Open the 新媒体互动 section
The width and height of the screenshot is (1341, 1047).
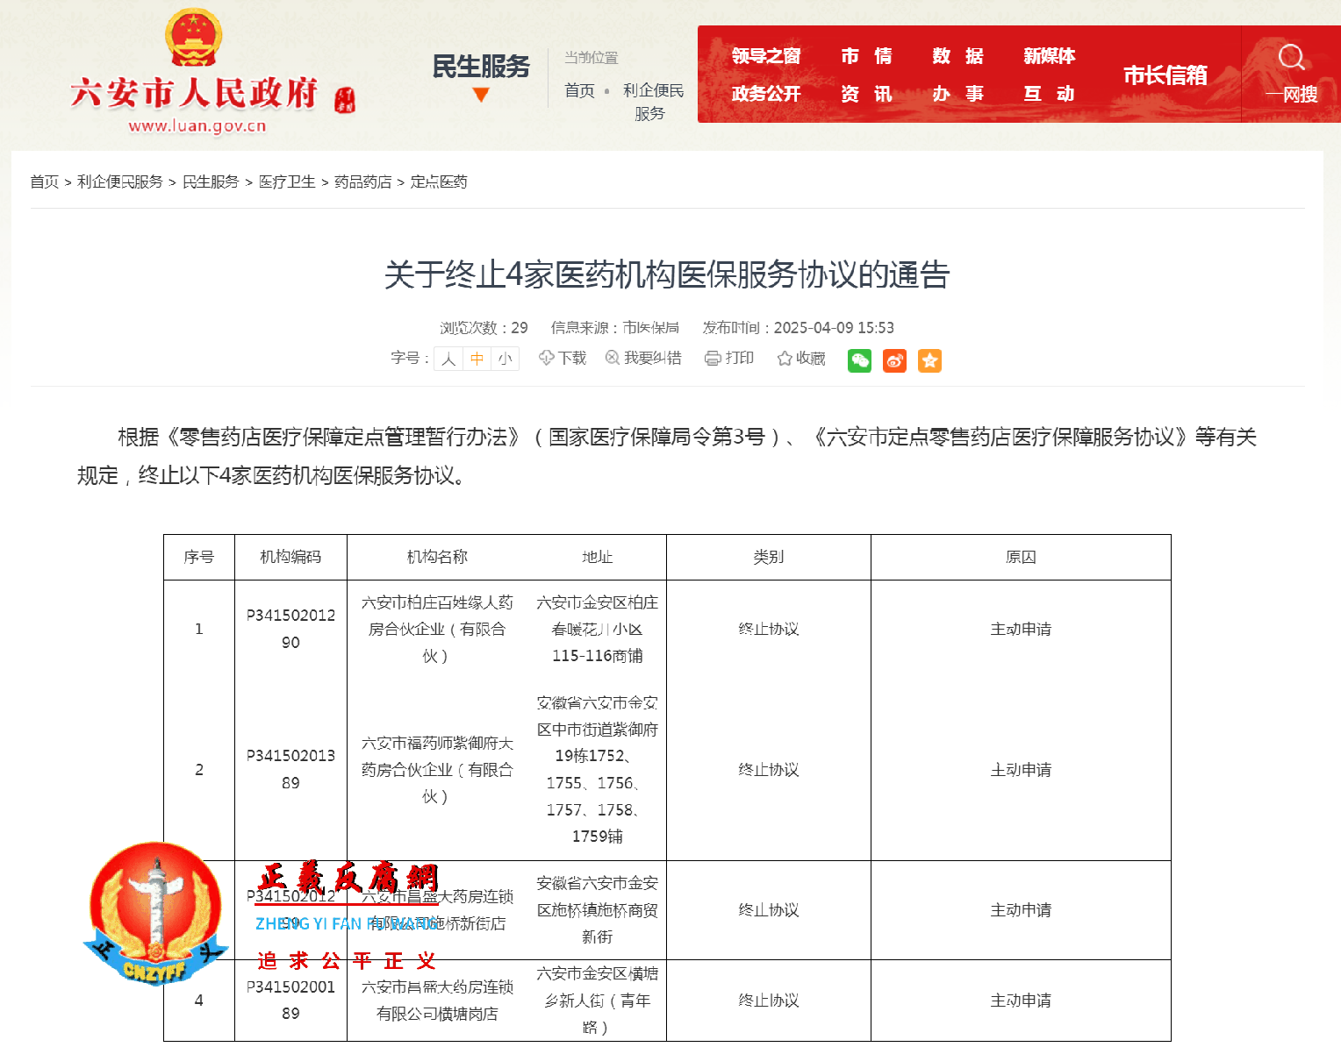coord(1050,75)
